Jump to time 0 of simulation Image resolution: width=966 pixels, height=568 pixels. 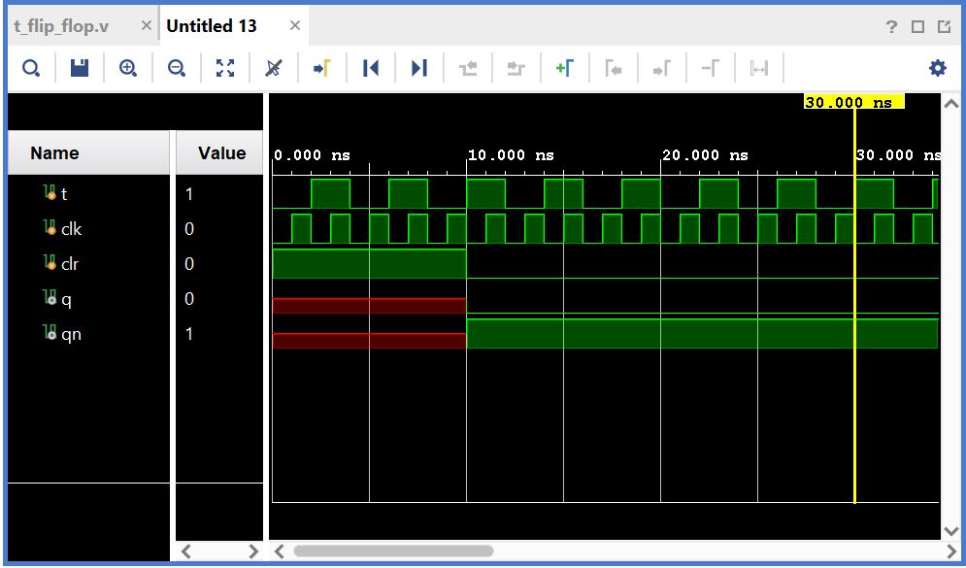tap(371, 68)
